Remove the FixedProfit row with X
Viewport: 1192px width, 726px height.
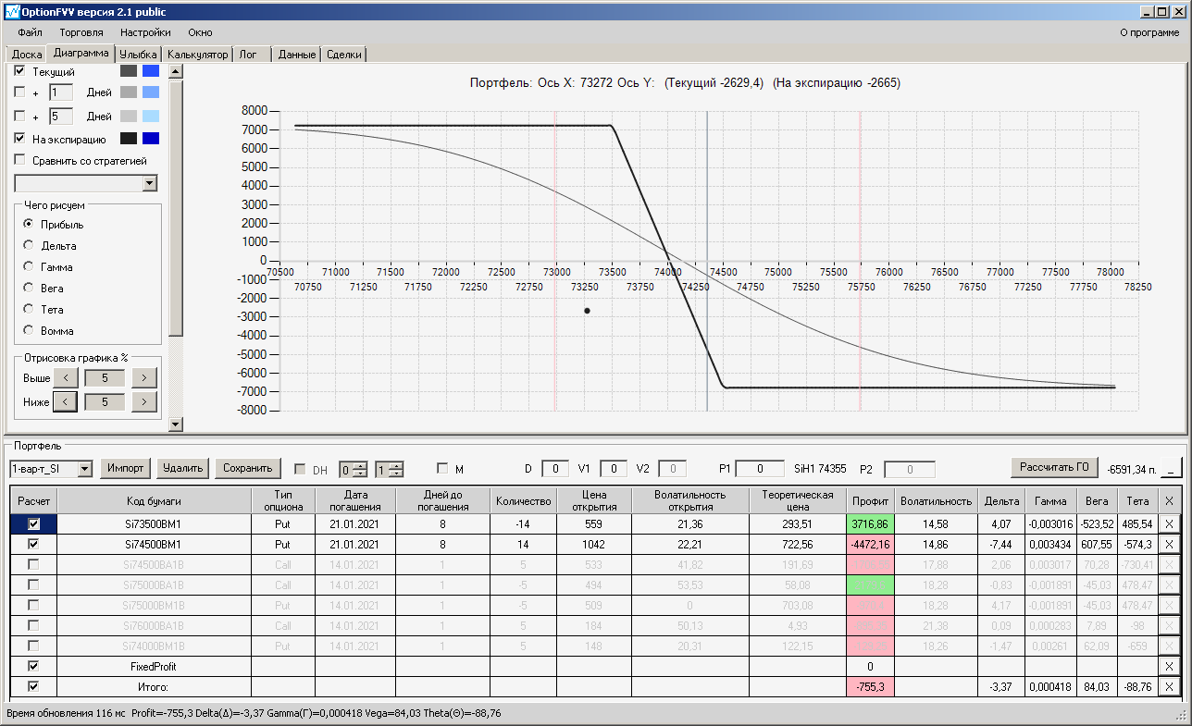(x=1169, y=666)
